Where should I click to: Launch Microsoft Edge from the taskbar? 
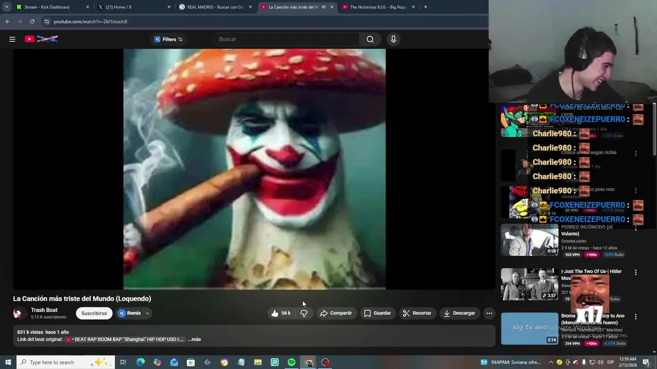[140, 362]
